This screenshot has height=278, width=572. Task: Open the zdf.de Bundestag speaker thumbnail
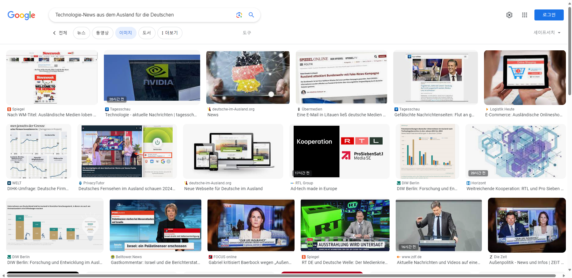(439, 225)
